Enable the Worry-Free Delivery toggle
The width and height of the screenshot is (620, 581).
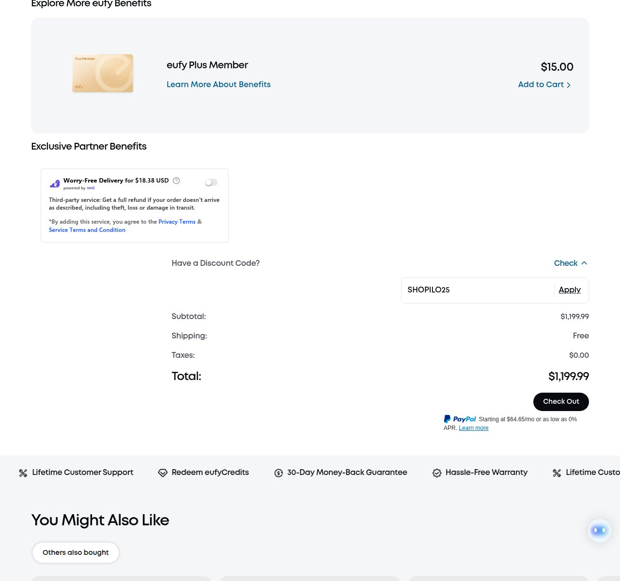pos(211,183)
